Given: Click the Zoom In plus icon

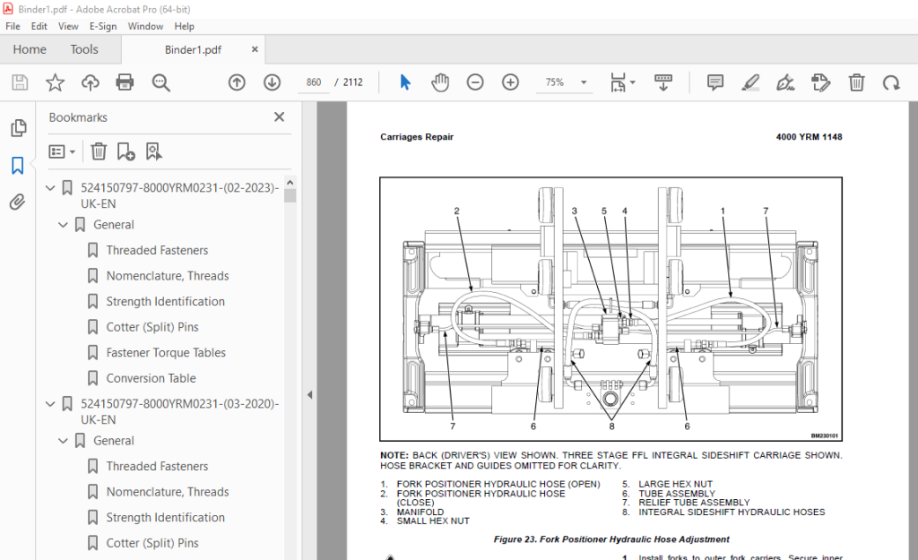Looking at the screenshot, I should [x=510, y=82].
